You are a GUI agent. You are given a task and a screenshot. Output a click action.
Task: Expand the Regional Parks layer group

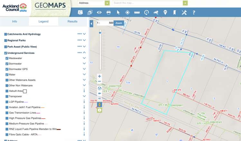(x=84, y=40)
